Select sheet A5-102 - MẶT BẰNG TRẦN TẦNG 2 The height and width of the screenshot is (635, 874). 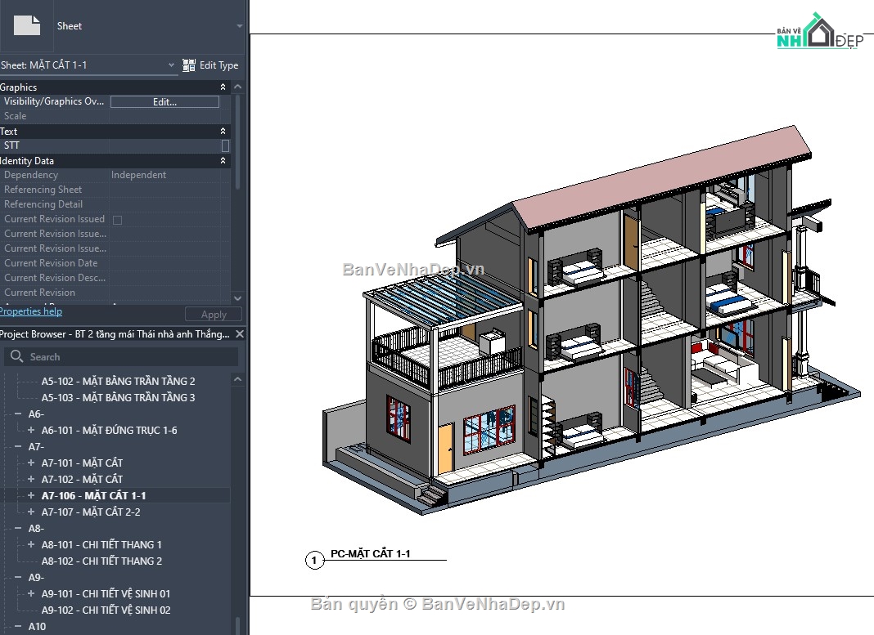tap(118, 381)
